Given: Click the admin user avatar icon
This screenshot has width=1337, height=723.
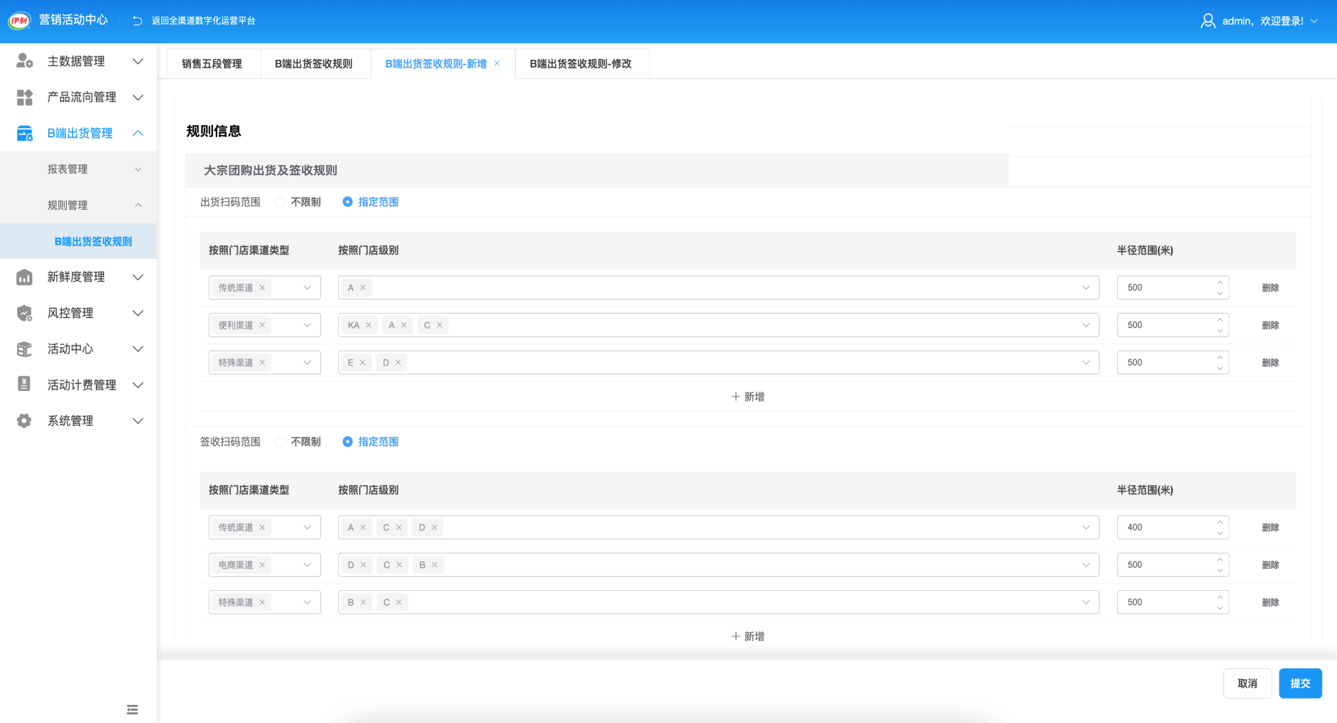Looking at the screenshot, I should point(1208,21).
